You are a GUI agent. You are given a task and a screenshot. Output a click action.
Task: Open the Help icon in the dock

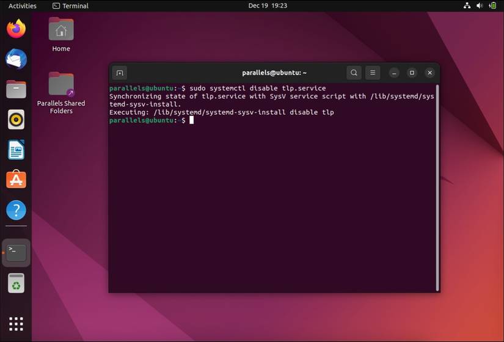click(16, 210)
